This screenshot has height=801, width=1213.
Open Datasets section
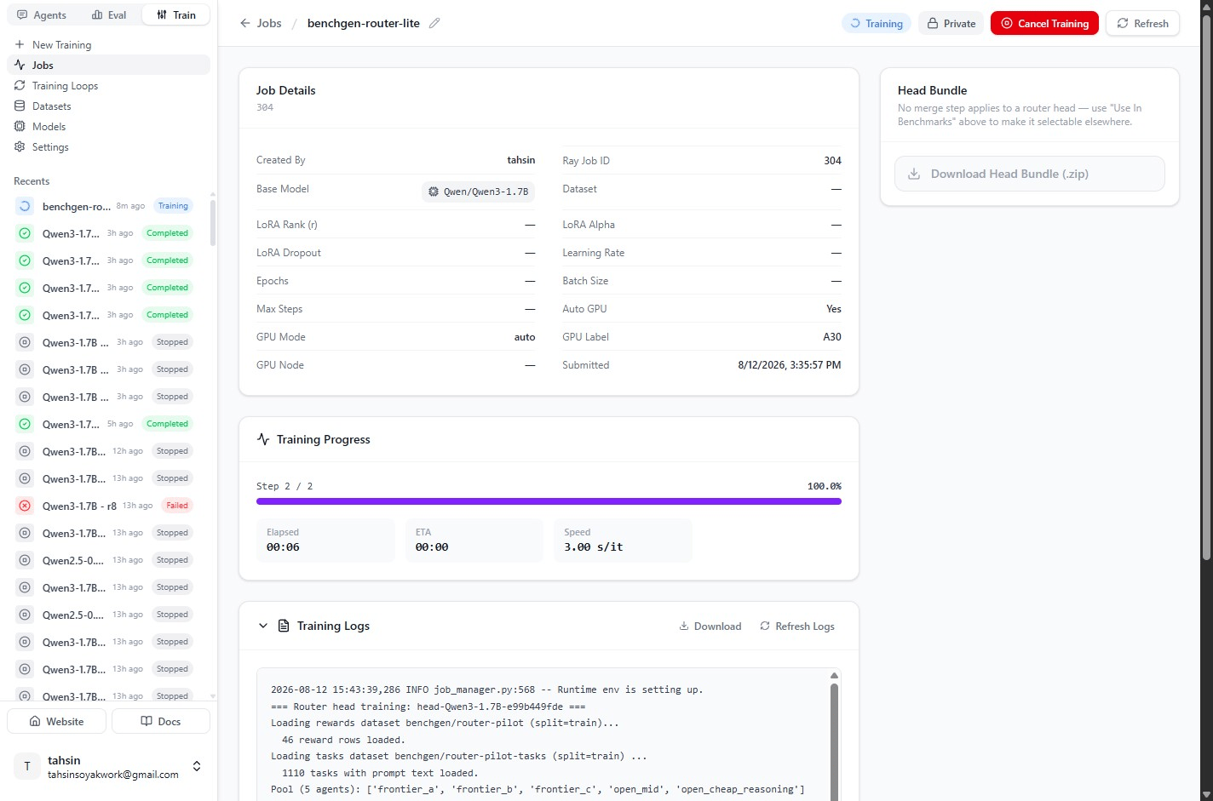(109, 106)
